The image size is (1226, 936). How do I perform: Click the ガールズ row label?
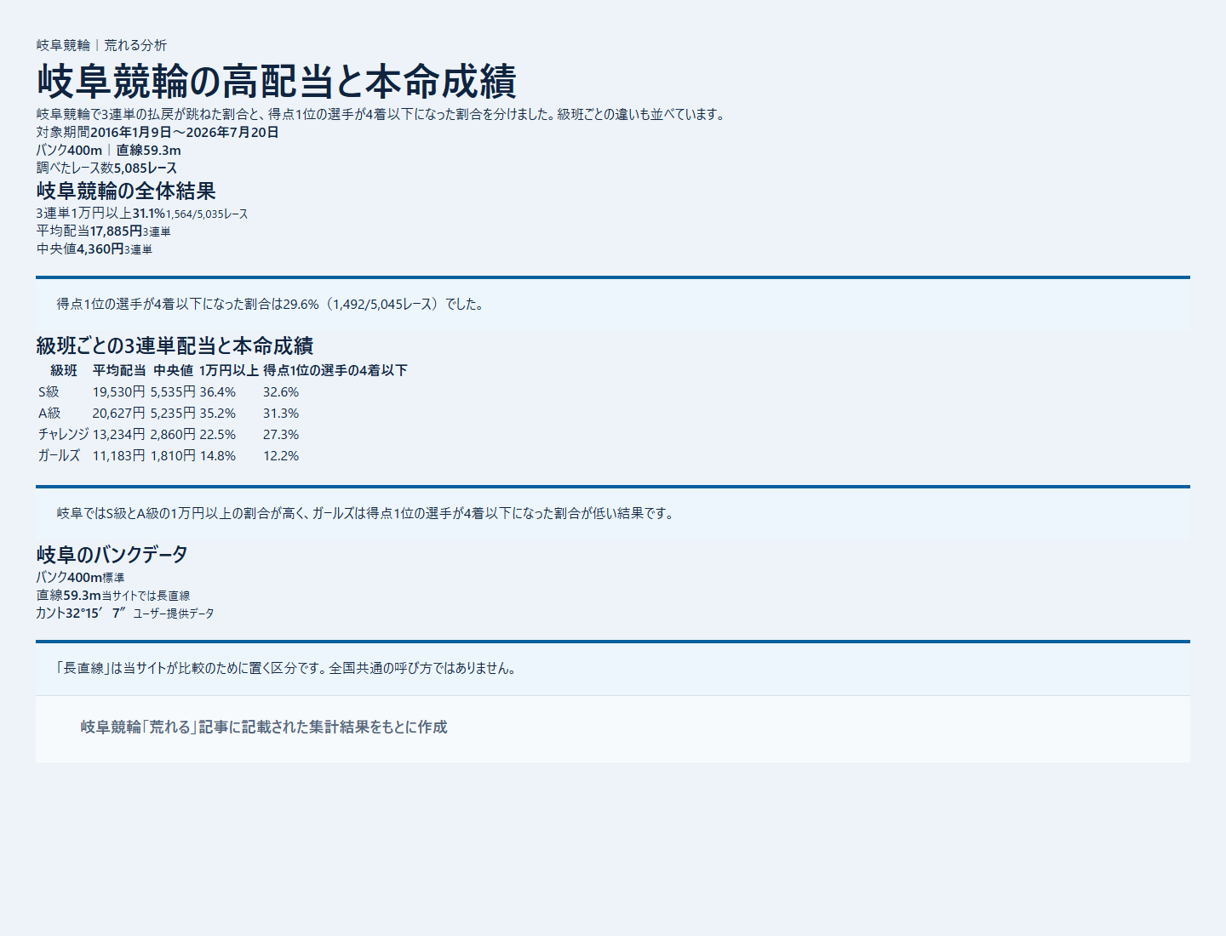[x=59, y=456]
